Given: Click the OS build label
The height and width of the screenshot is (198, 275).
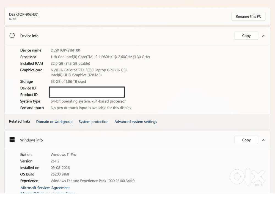Looking at the screenshot, I should 27,174.
